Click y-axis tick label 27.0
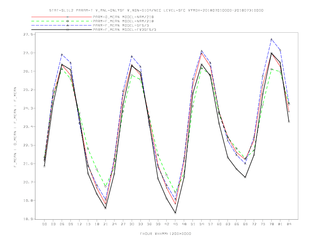 pyautogui.click(x=28, y=53)
